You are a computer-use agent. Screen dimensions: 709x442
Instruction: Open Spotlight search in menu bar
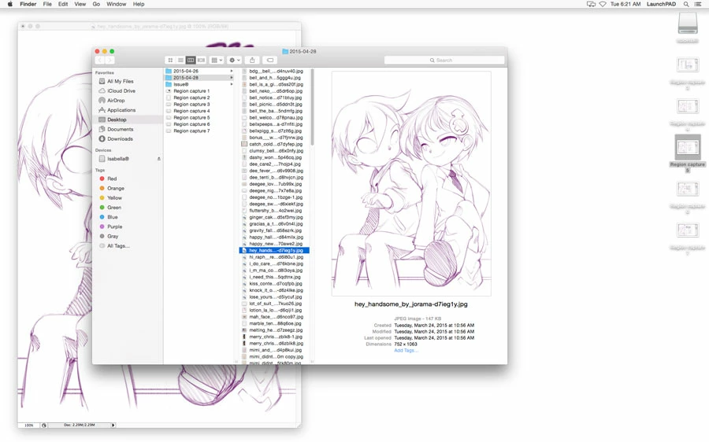(686, 4)
